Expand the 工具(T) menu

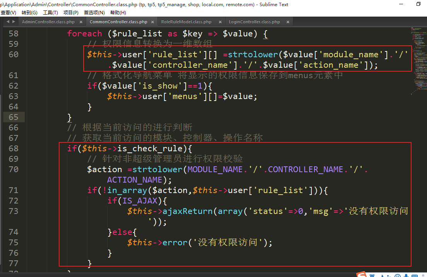pos(50,13)
